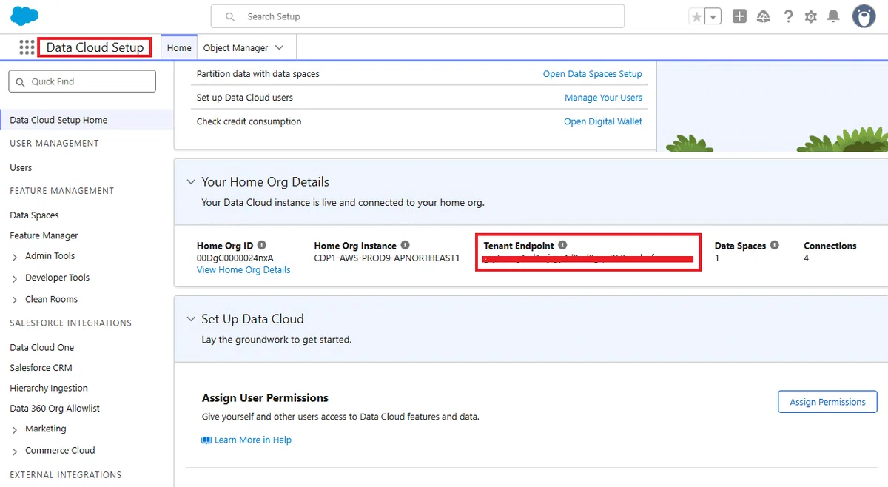This screenshot has height=487, width=888.
Task: Expand Admin Tools in the sidebar
Action: point(15,256)
